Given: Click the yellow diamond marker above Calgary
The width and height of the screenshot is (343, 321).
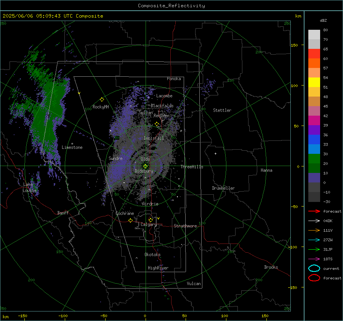Looking at the screenshot, I should (151, 220).
